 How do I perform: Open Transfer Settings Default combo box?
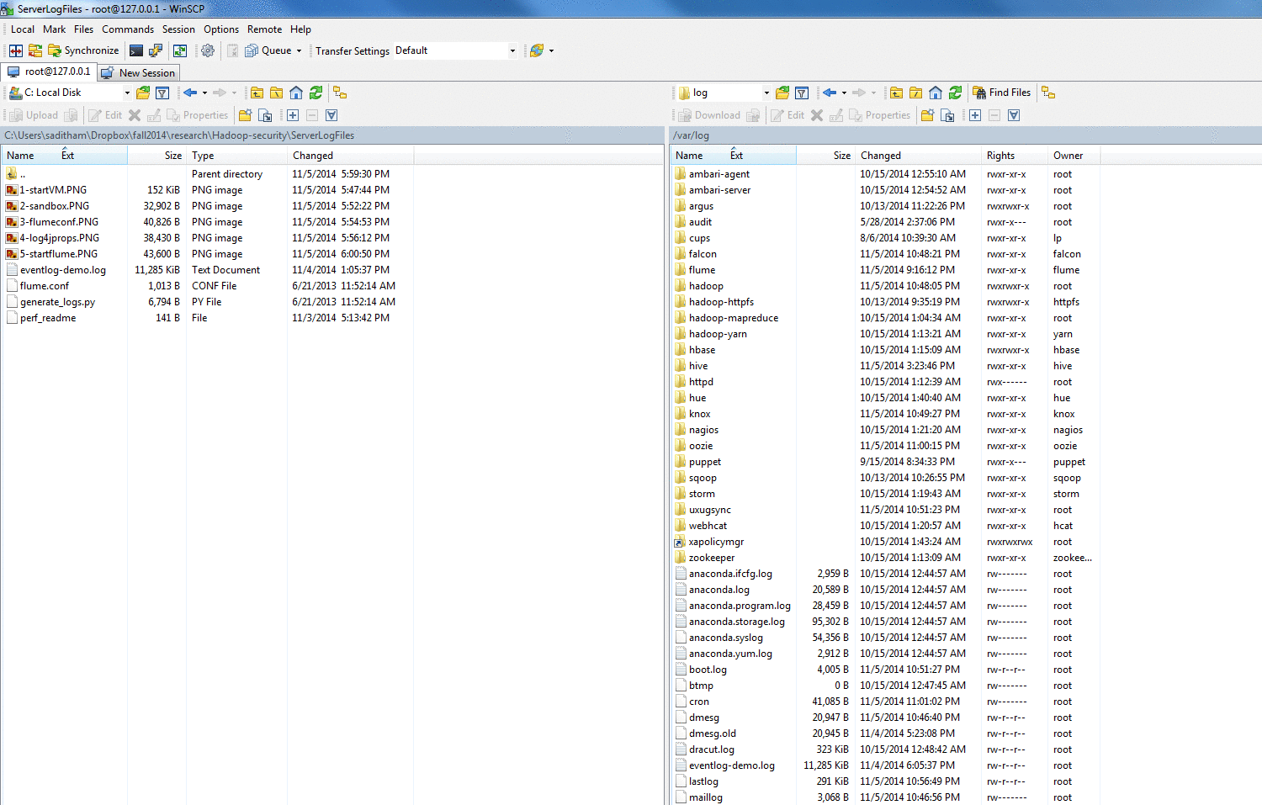pyautogui.click(x=455, y=50)
